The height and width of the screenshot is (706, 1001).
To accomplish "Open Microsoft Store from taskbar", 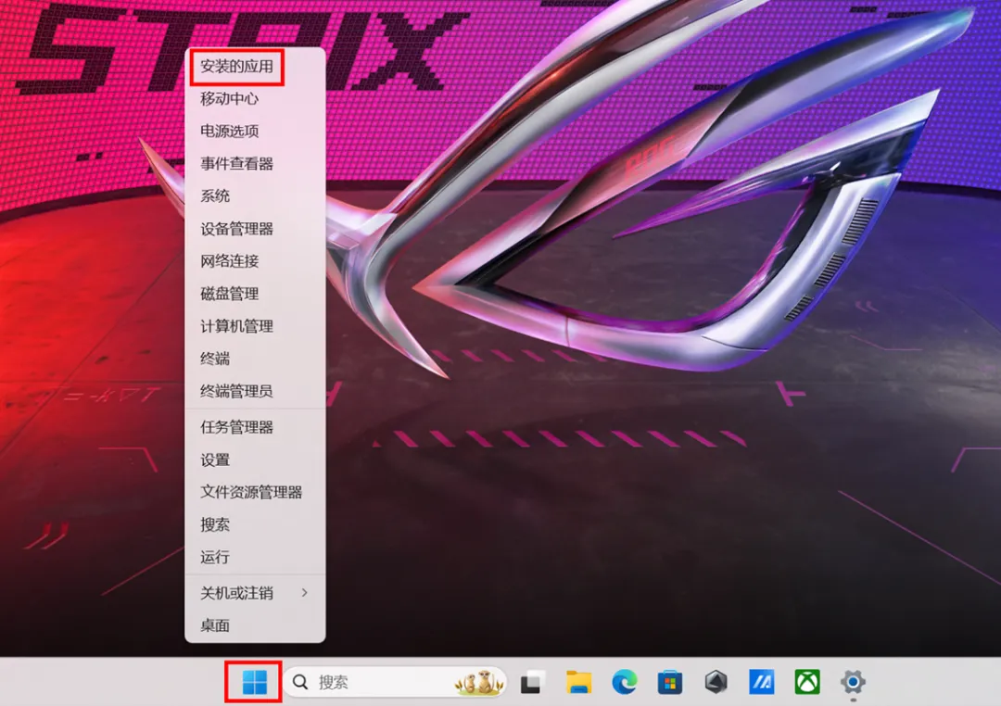I will tap(670, 683).
